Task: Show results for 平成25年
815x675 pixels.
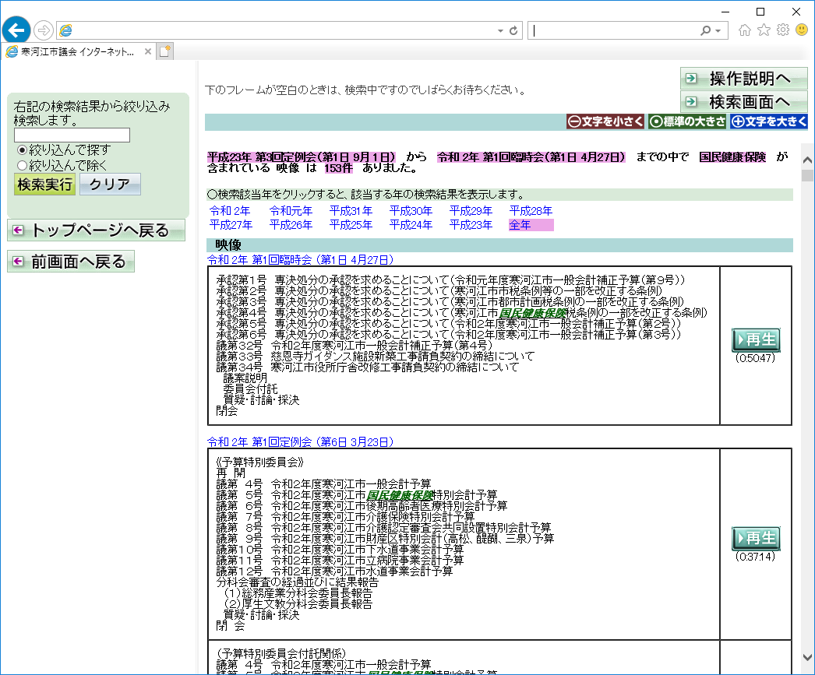Action: 351,225
